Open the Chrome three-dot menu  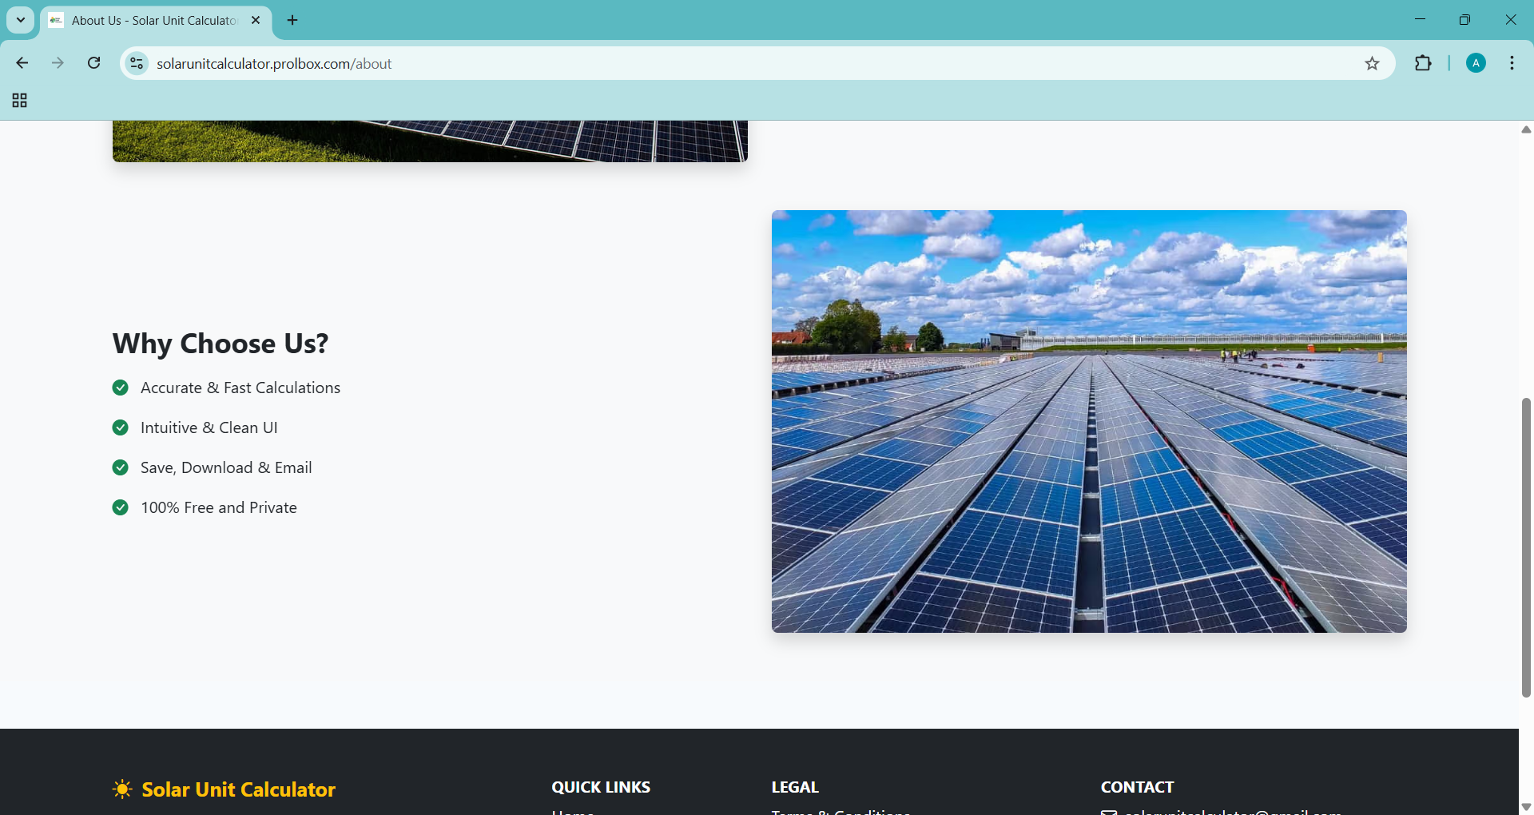point(1512,63)
